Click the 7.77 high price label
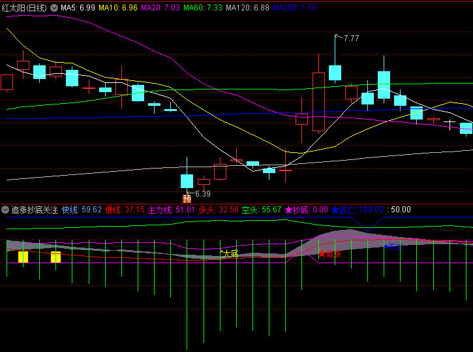 [351, 39]
